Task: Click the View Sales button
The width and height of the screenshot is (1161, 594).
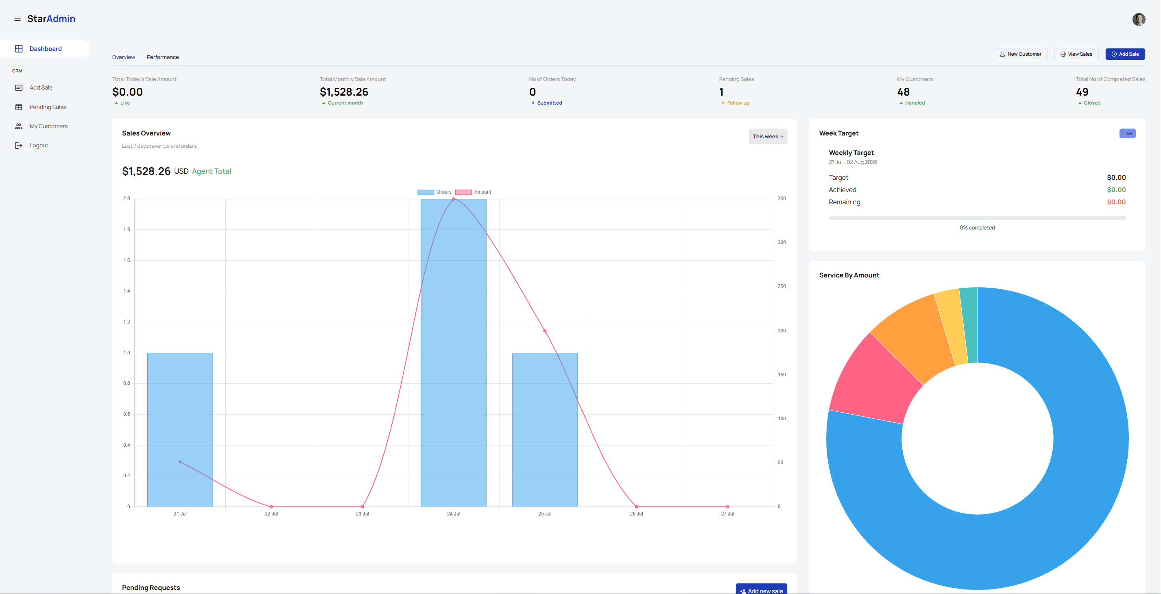Action: pyautogui.click(x=1076, y=54)
